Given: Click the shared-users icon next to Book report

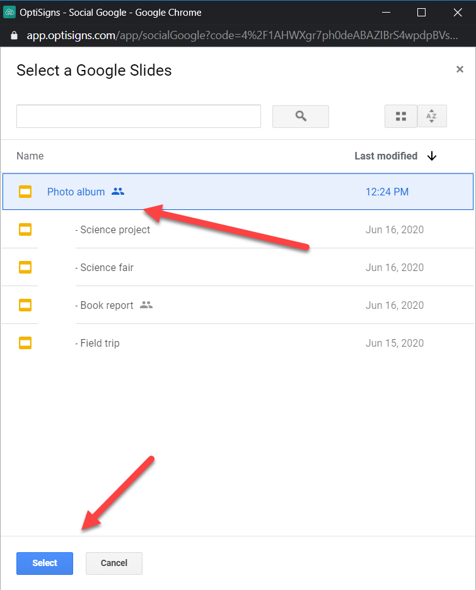Looking at the screenshot, I should (146, 305).
